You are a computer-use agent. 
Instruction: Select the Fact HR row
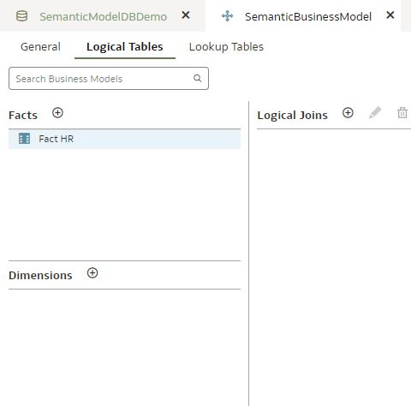pyautogui.click(x=125, y=139)
